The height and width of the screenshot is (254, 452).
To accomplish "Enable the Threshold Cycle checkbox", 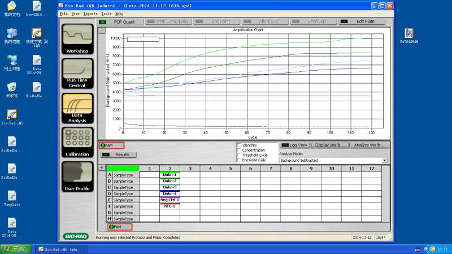I will pos(238,155).
